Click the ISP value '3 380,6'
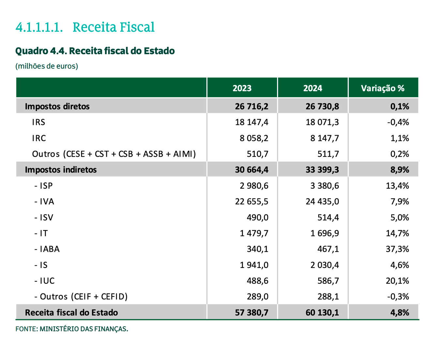Screen dimensions: 427x340 (325, 186)
